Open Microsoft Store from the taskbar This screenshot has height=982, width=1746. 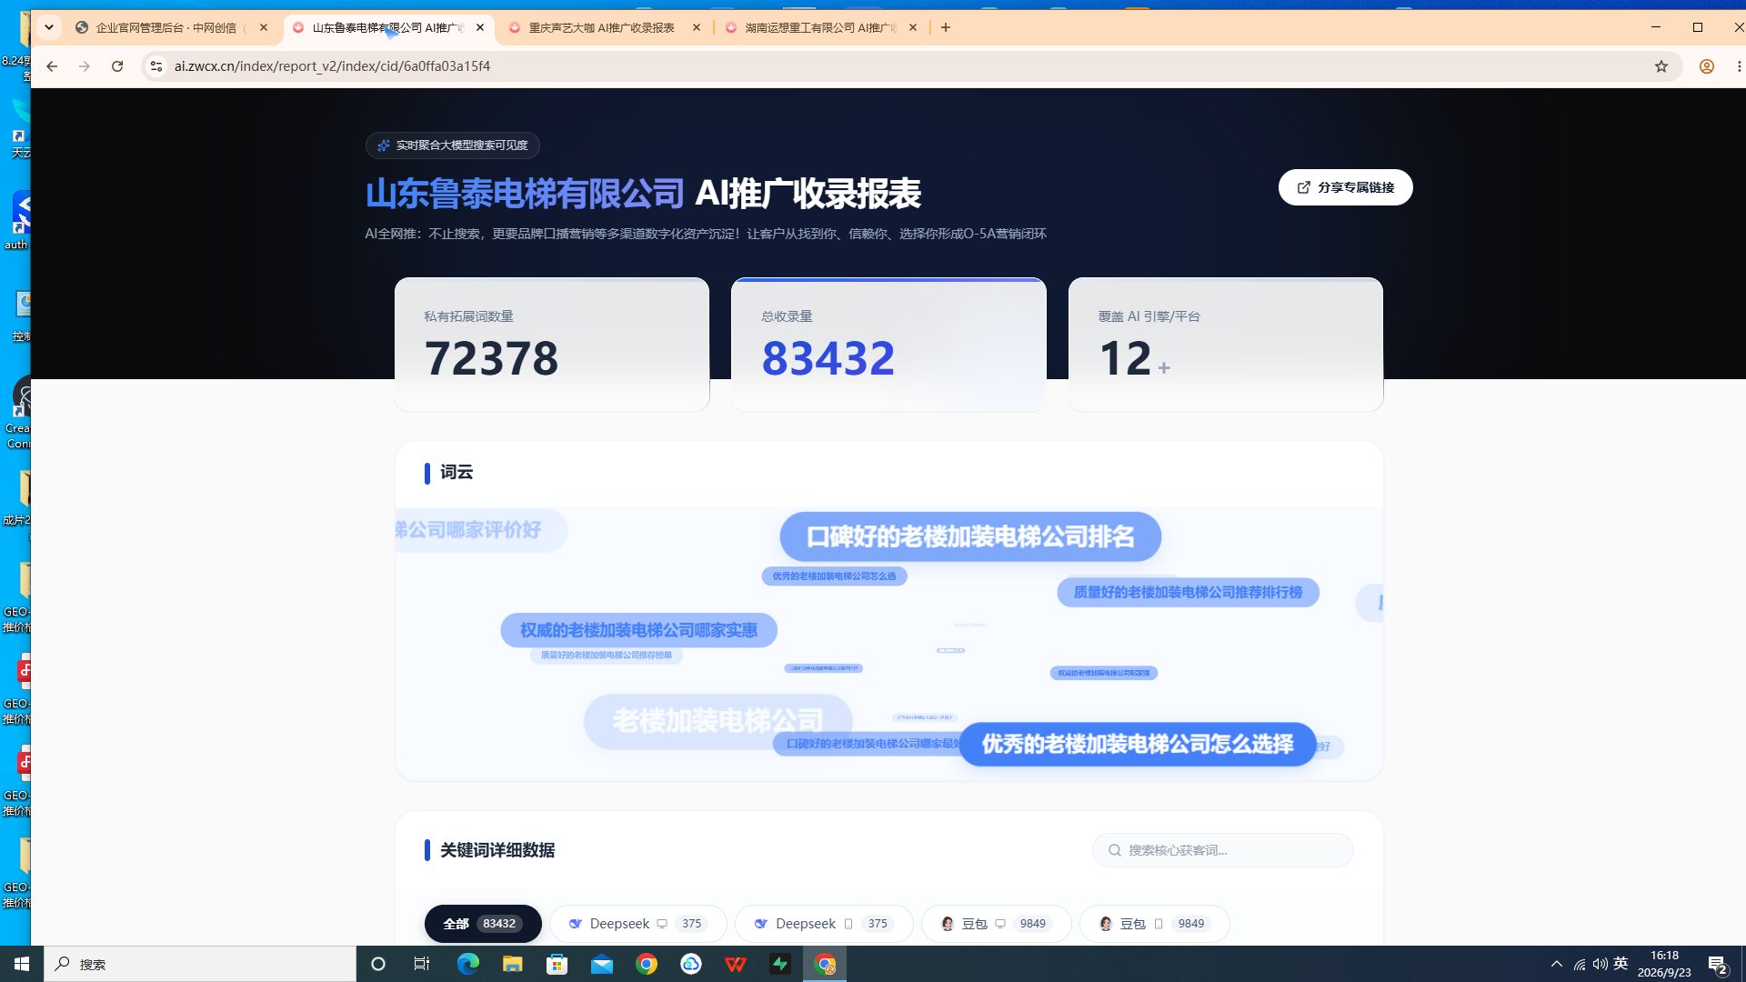(557, 964)
